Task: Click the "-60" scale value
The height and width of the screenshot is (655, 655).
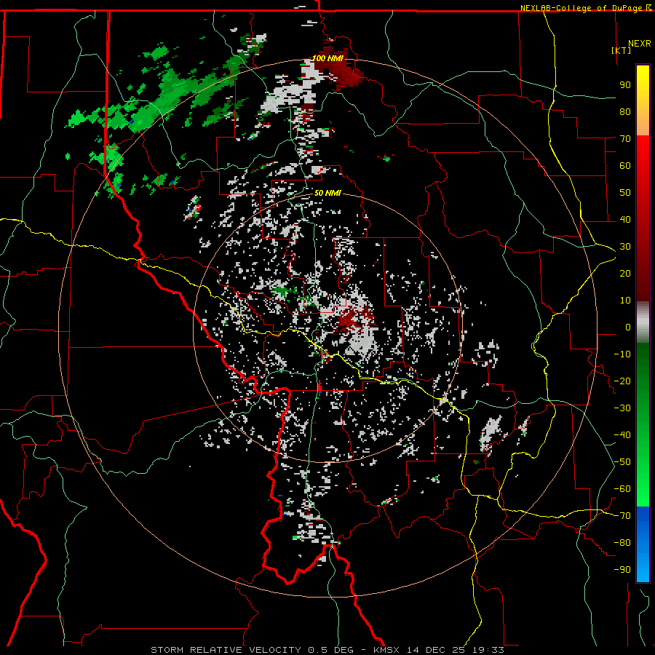Action: (622, 489)
